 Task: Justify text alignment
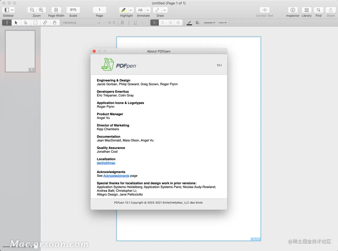click(x=178, y=23)
